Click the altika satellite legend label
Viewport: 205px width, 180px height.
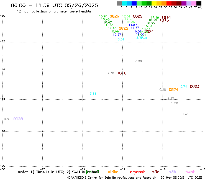113,172
